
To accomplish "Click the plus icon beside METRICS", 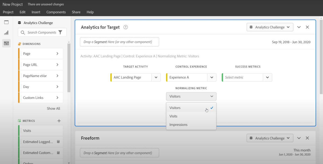I will (x=59, y=121).
